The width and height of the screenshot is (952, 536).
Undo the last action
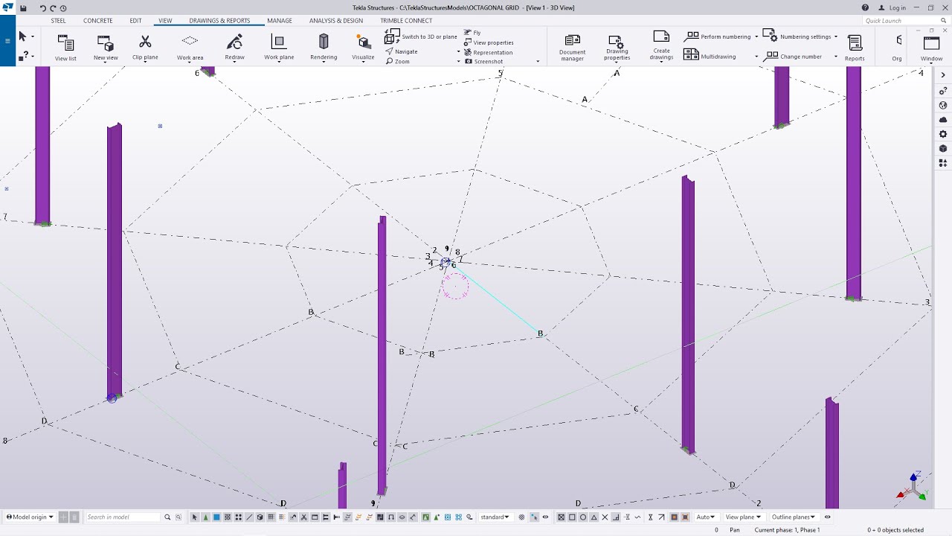tap(42, 8)
